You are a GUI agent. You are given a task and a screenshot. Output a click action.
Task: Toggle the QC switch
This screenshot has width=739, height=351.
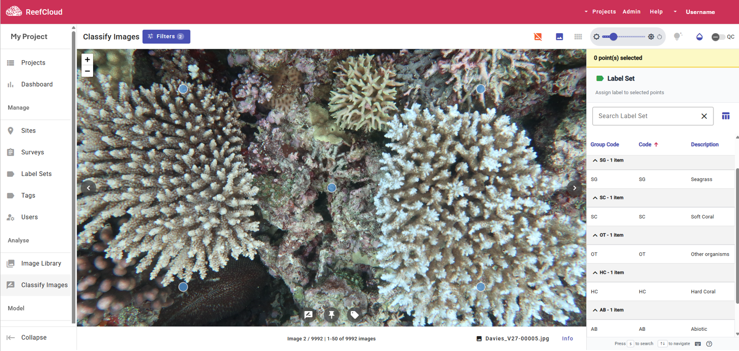(718, 37)
